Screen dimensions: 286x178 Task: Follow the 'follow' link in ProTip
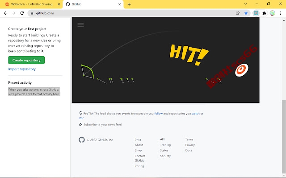pyautogui.click(x=158, y=113)
